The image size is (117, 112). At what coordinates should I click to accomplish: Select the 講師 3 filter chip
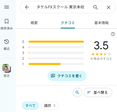click(49, 106)
